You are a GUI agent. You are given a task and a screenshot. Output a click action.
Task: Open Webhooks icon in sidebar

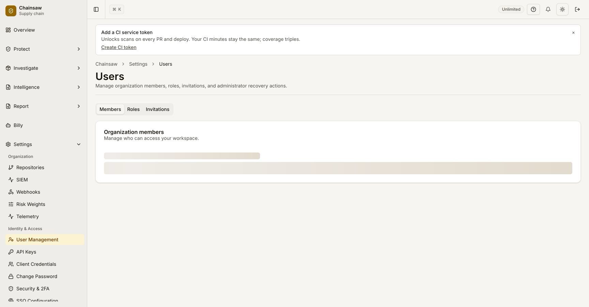click(11, 192)
